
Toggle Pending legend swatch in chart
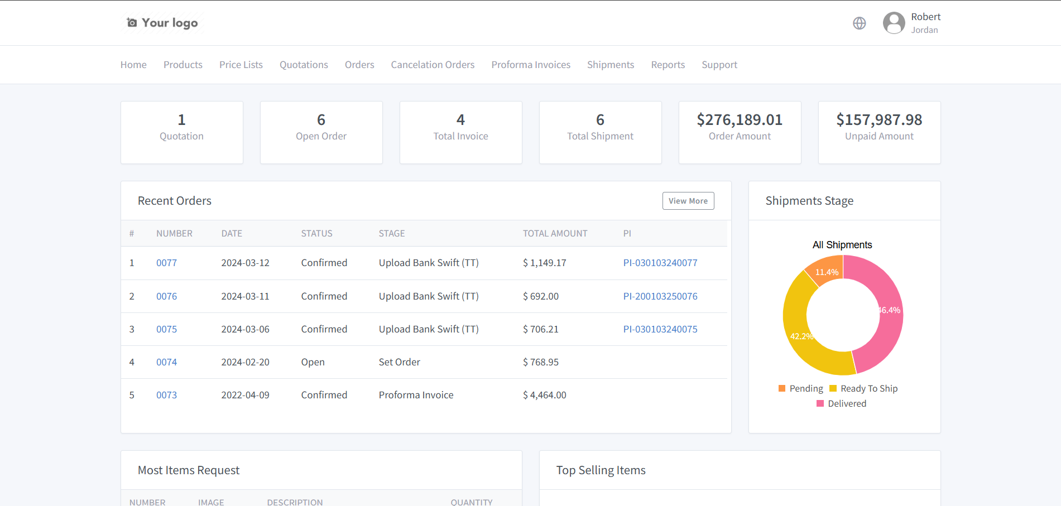[x=782, y=388]
